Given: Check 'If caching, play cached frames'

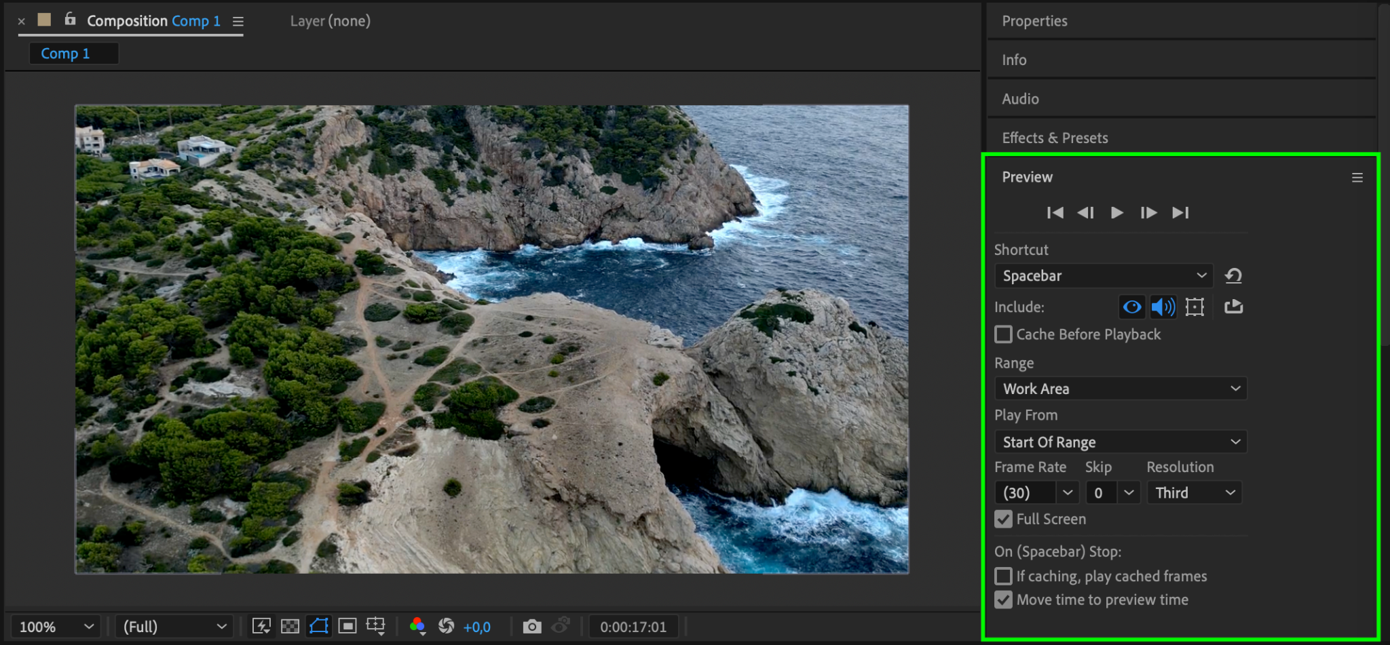Looking at the screenshot, I should pos(1003,576).
